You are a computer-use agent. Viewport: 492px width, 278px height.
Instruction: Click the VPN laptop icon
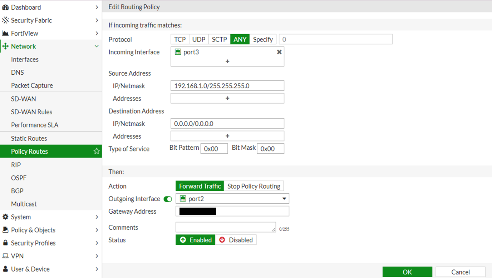point(5,256)
